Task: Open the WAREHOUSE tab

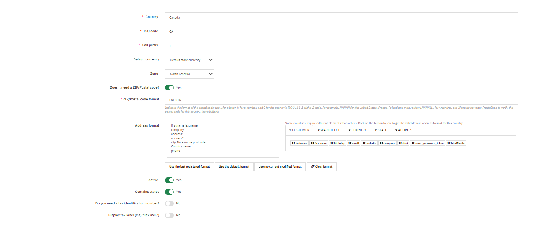Action: pos(329,130)
